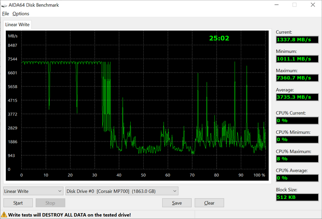Screen dimensions: 322x219
Task: Click the CPU% Current label
Action: pos(291,113)
